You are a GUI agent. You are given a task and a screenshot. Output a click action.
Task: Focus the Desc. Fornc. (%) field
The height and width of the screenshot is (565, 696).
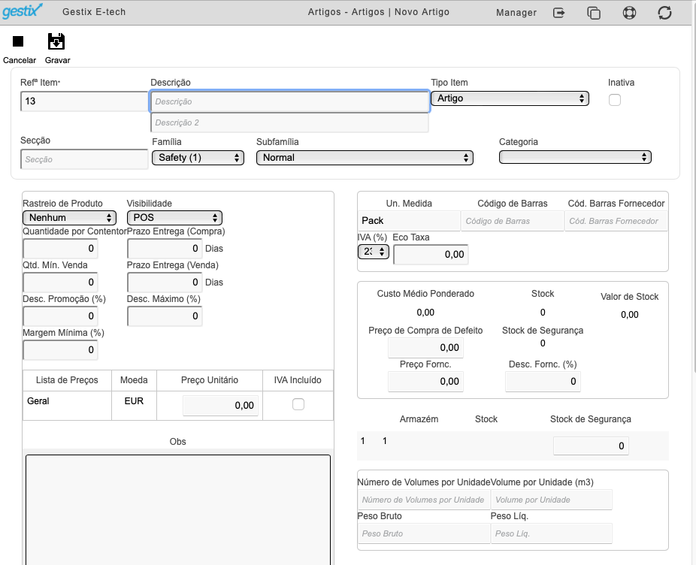[543, 381]
